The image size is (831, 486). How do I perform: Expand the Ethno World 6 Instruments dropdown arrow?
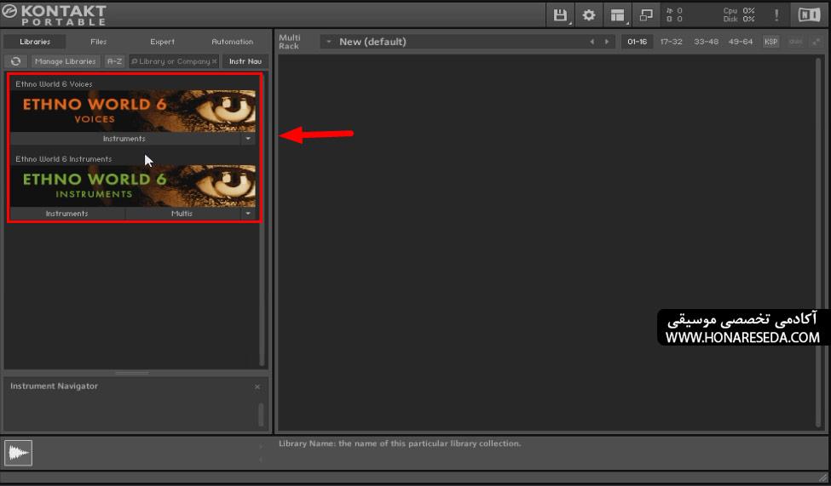point(248,214)
